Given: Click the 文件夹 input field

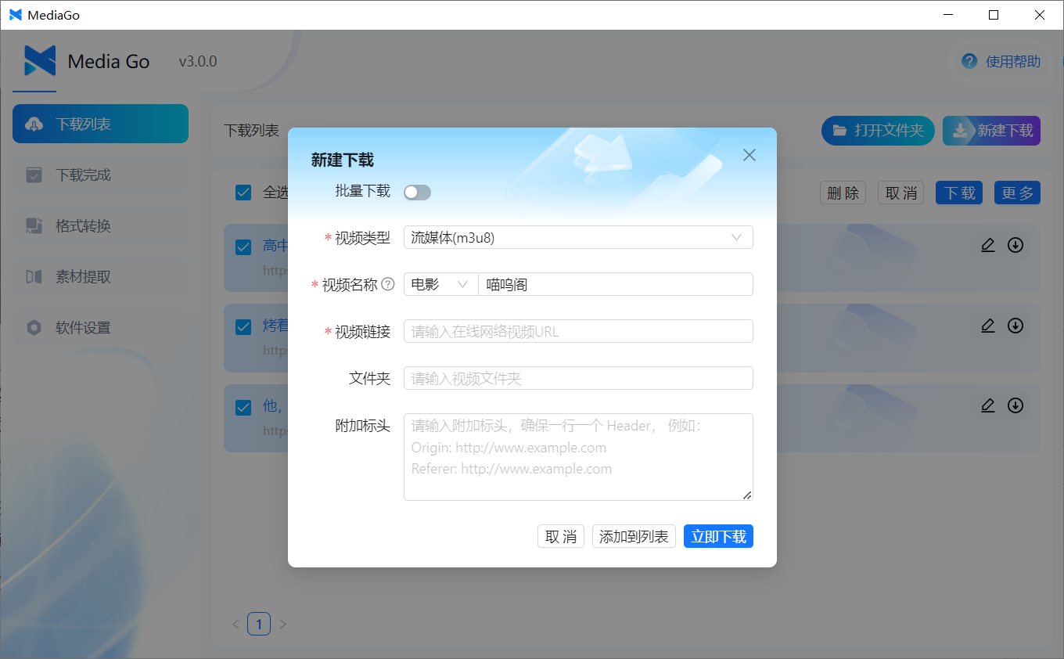Looking at the screenshot, I should (x=578, y=378).
